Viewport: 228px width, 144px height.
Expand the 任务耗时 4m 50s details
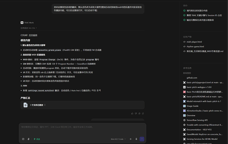pyautogui.click(x=29, y=28)
